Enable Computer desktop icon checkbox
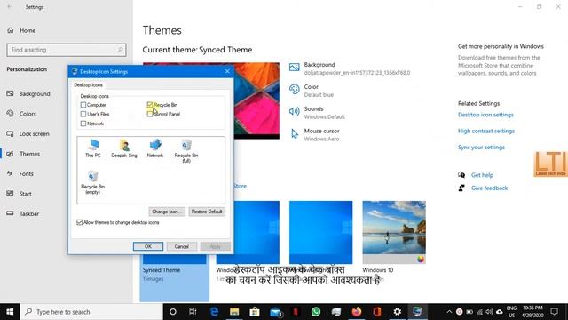The width and height of the screenshot is (568, 320). point(83,105)
